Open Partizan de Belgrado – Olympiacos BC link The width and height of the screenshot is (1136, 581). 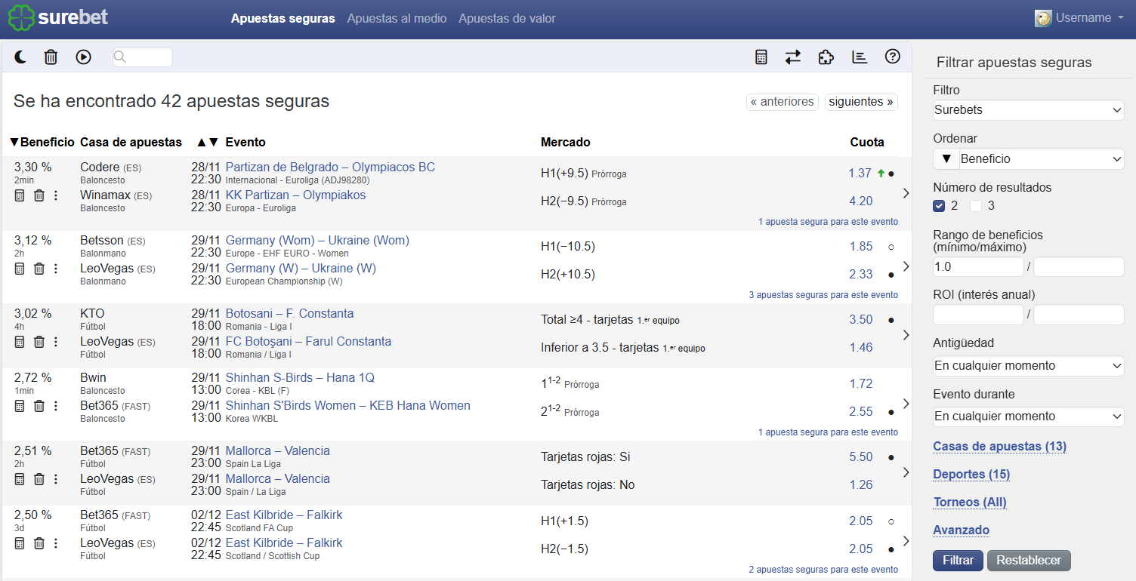[x=330, y=167]
